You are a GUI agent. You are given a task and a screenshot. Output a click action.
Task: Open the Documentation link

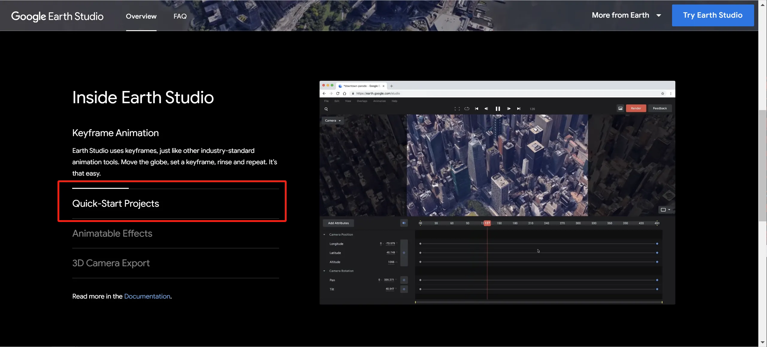[147, 296]
